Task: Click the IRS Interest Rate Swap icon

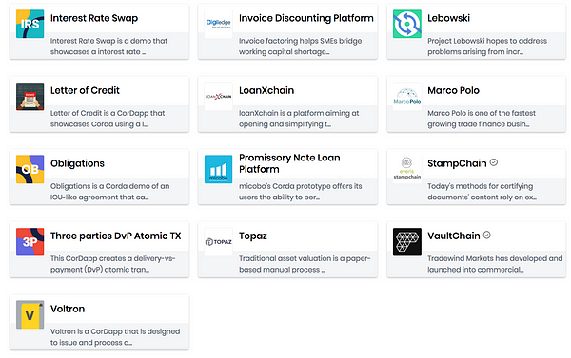Action: (x=30, y=24)
